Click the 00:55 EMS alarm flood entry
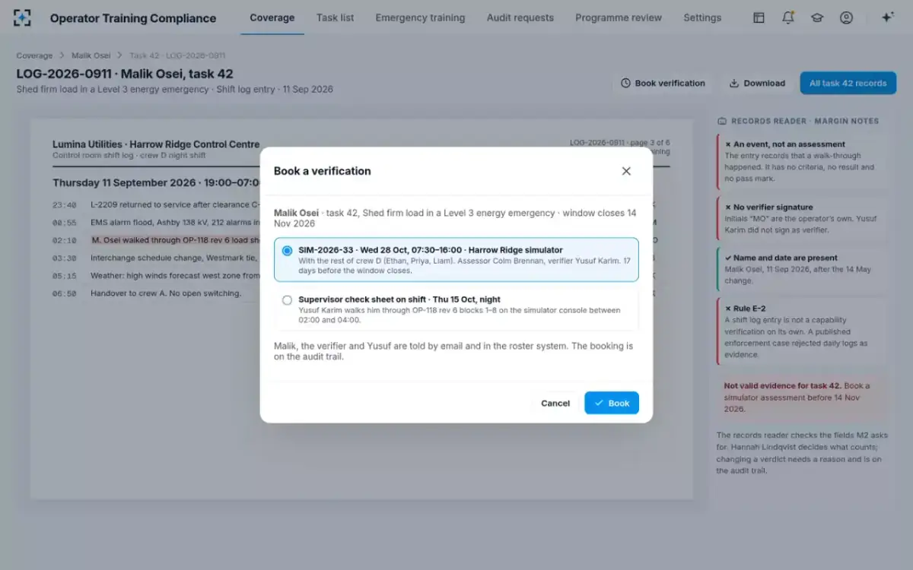 (x=156, y=223)
